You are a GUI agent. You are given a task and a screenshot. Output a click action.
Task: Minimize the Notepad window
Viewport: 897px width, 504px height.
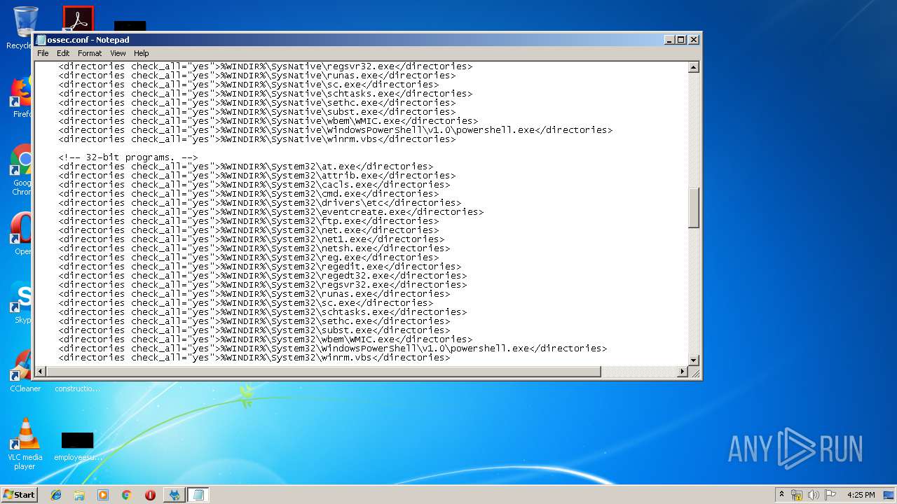tap(669, 40)
